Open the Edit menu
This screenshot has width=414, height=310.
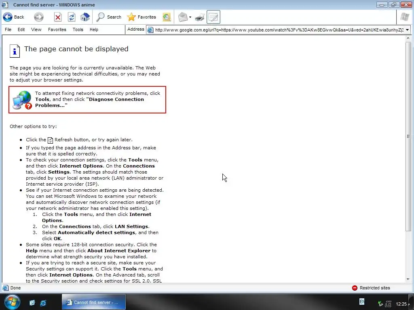point(21,29)
